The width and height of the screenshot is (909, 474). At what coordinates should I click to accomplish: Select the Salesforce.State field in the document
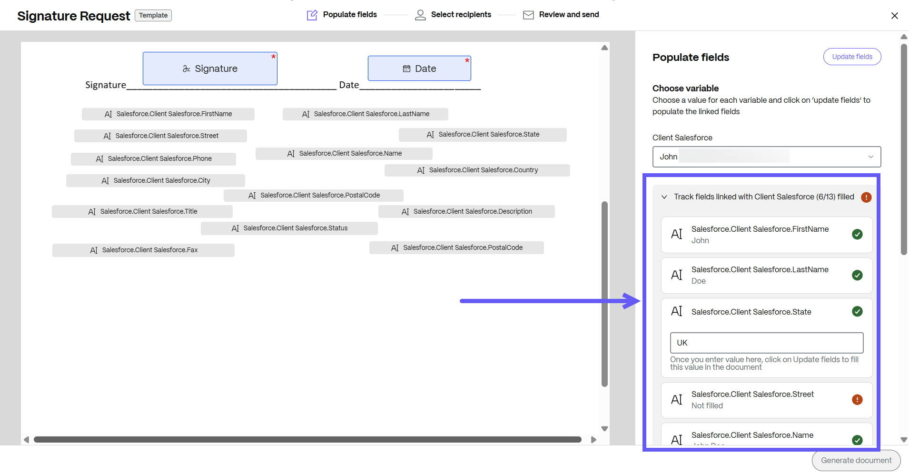(483, 135)
